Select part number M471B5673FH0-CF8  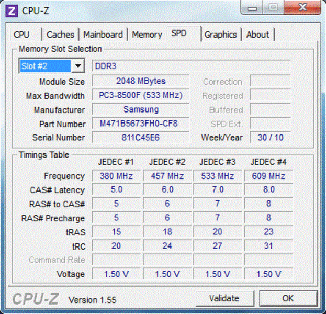tap(141, 124)
